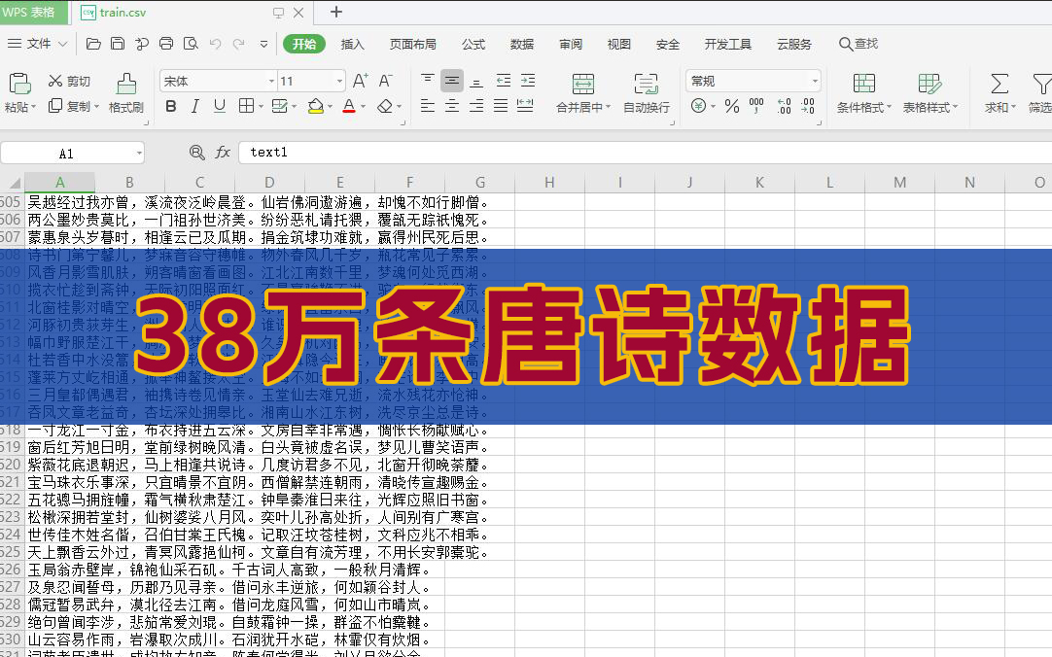
Task: Select column header H
Action: coord(549,183)
